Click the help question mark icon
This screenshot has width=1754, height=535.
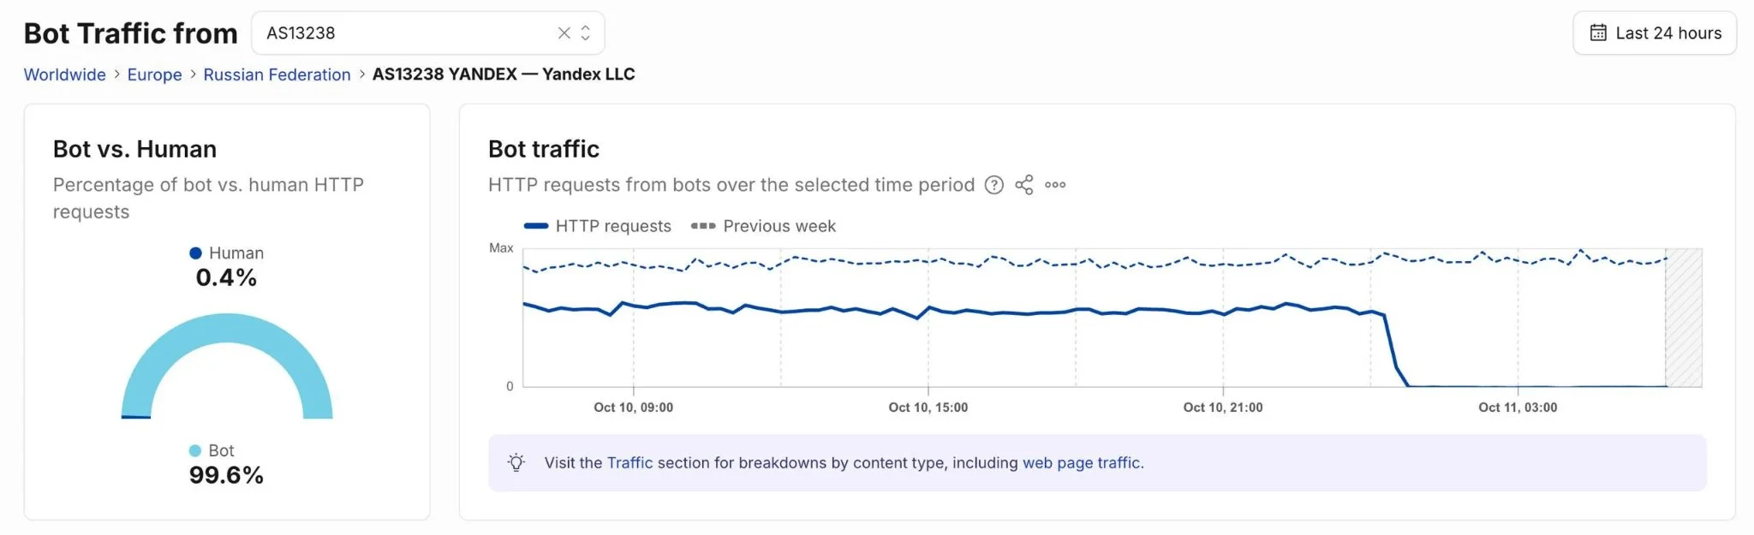[x=993, y=185]
